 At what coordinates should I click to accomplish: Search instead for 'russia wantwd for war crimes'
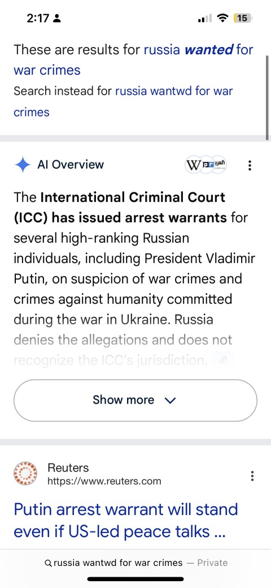pos(124,101)
